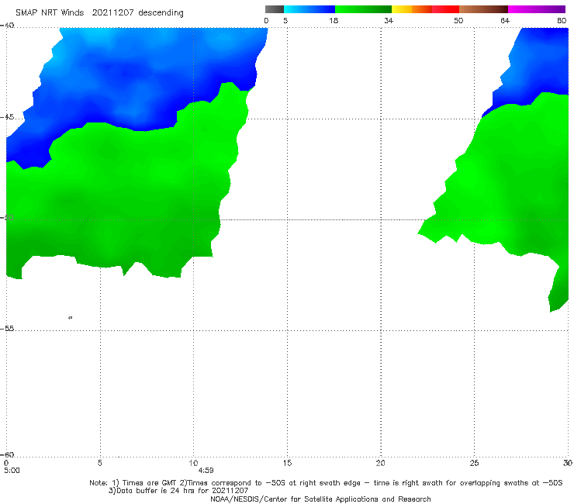The width and height of the screenshot is (574, 504).
Task: Click the brown segment of the color bar
Action: tap(483, 9)
